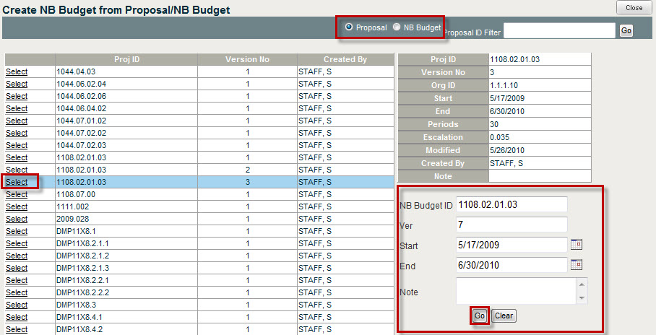The image size is (656, 335).
Task: Select the NB Budget radio button
Action: pos(397,27)
